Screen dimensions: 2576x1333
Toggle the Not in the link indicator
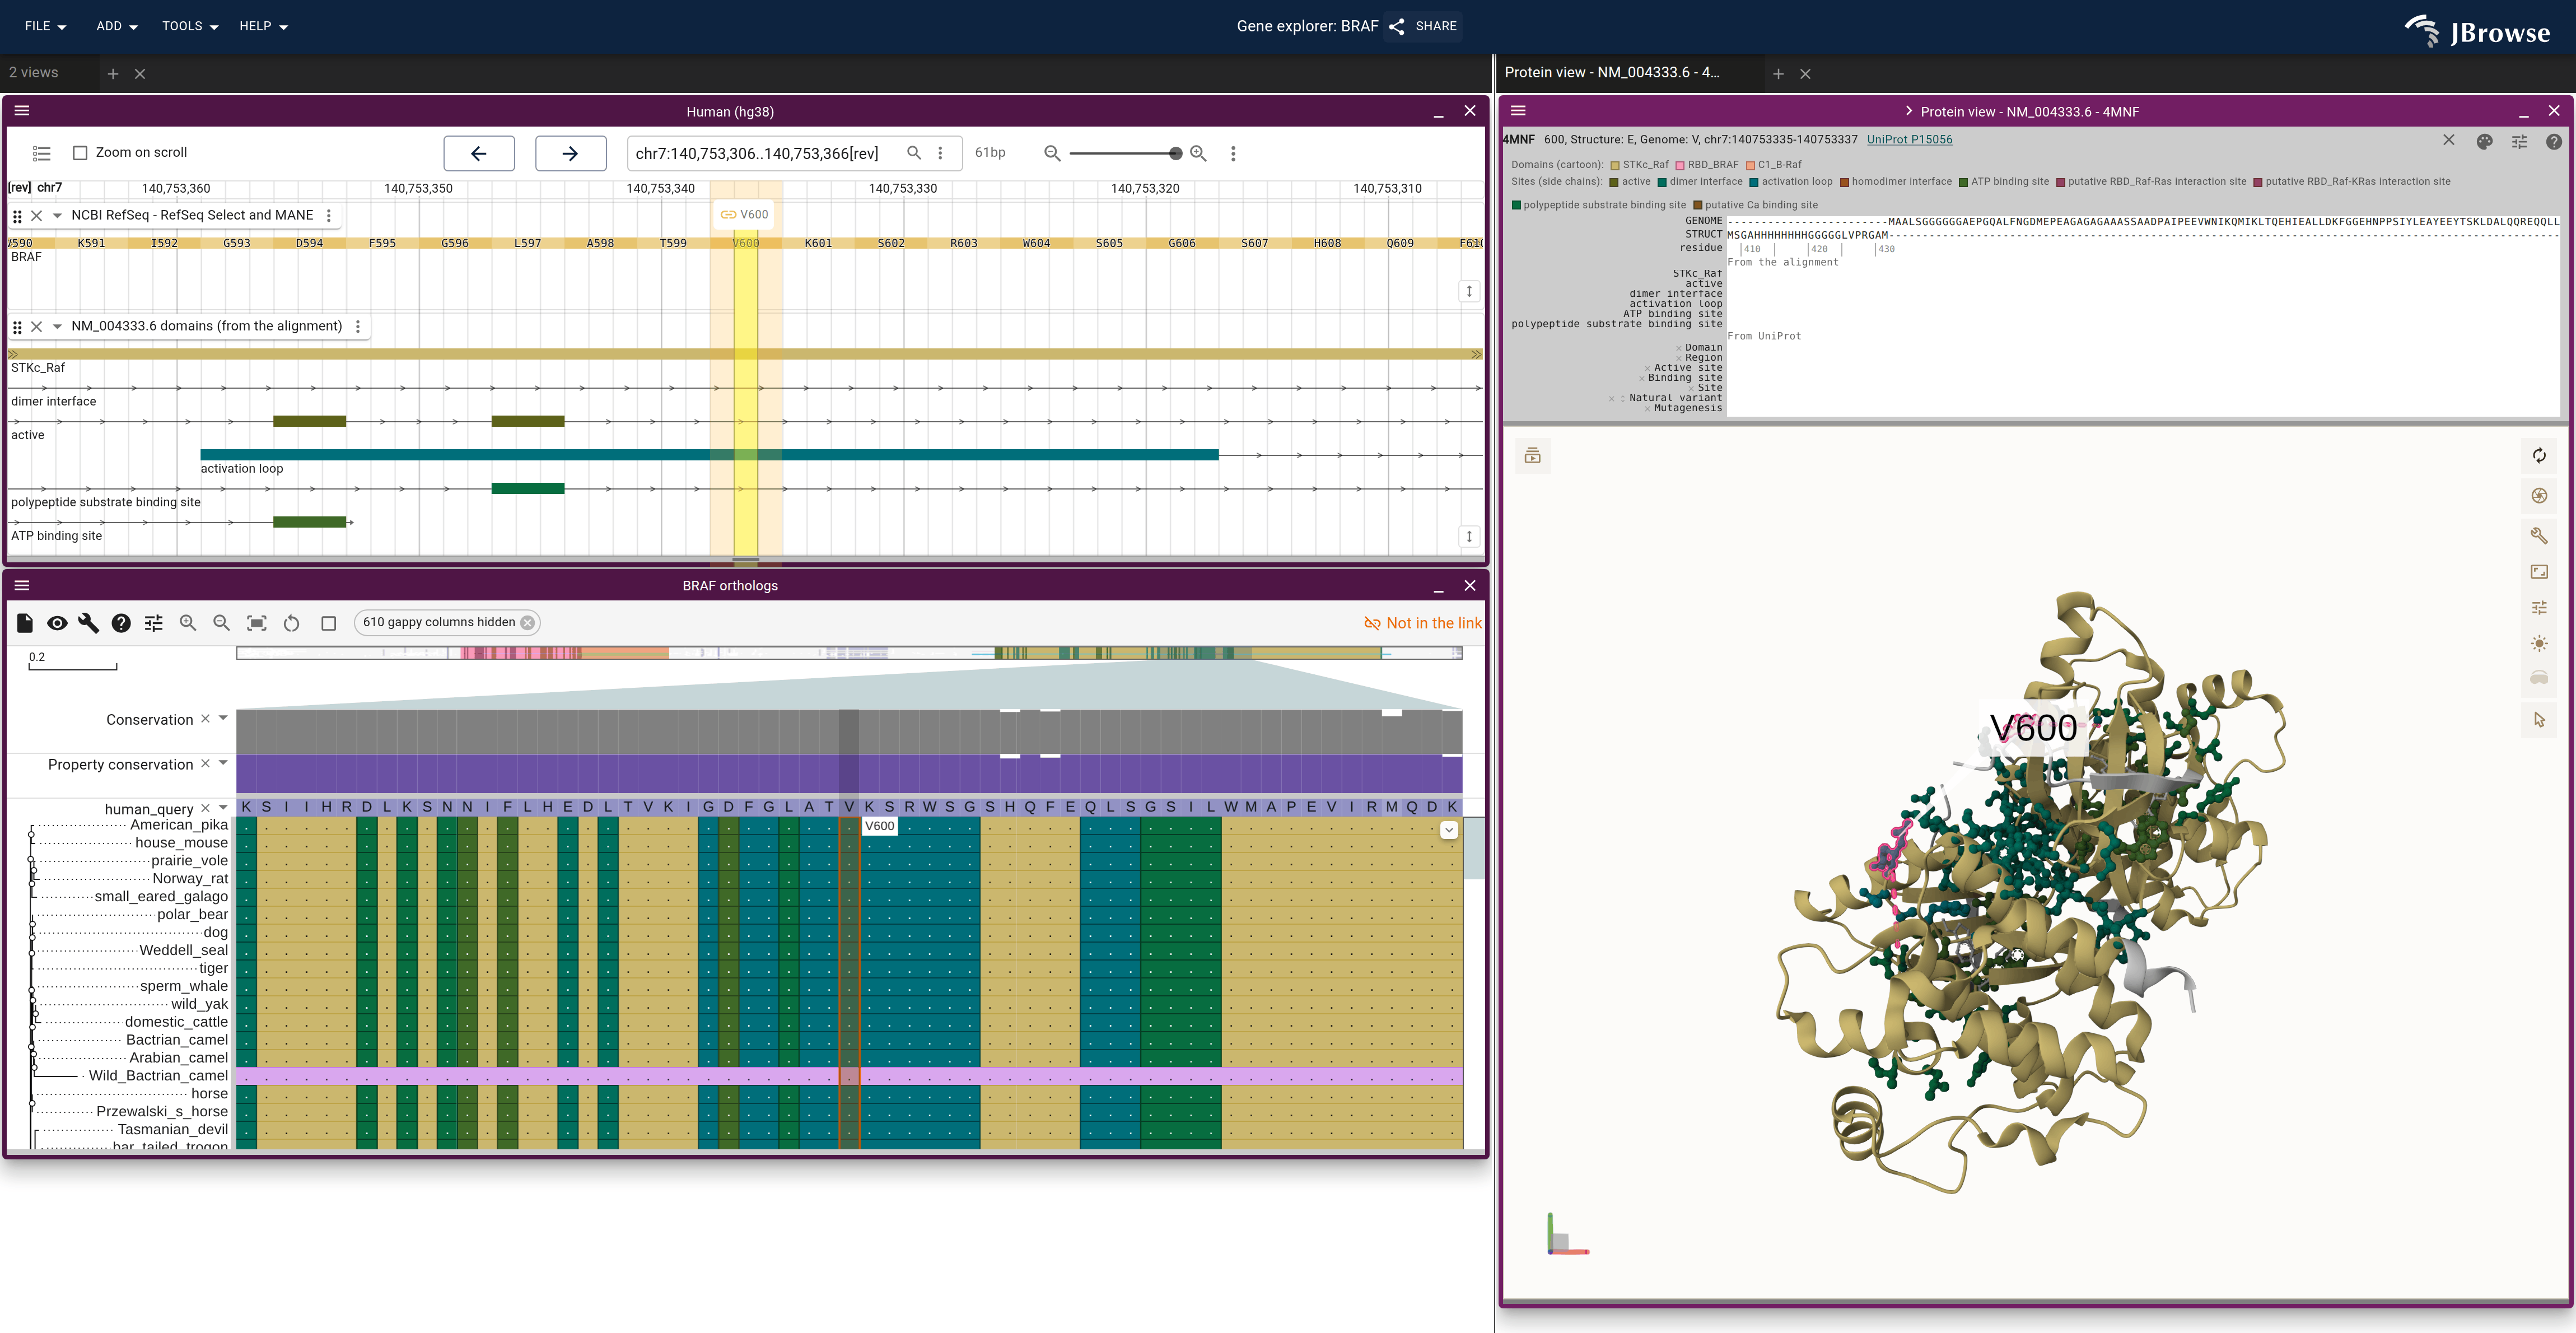tap(1422, 623)
